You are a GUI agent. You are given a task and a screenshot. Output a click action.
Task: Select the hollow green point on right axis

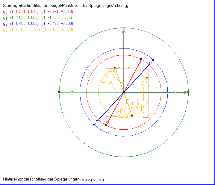click(175, 92)
